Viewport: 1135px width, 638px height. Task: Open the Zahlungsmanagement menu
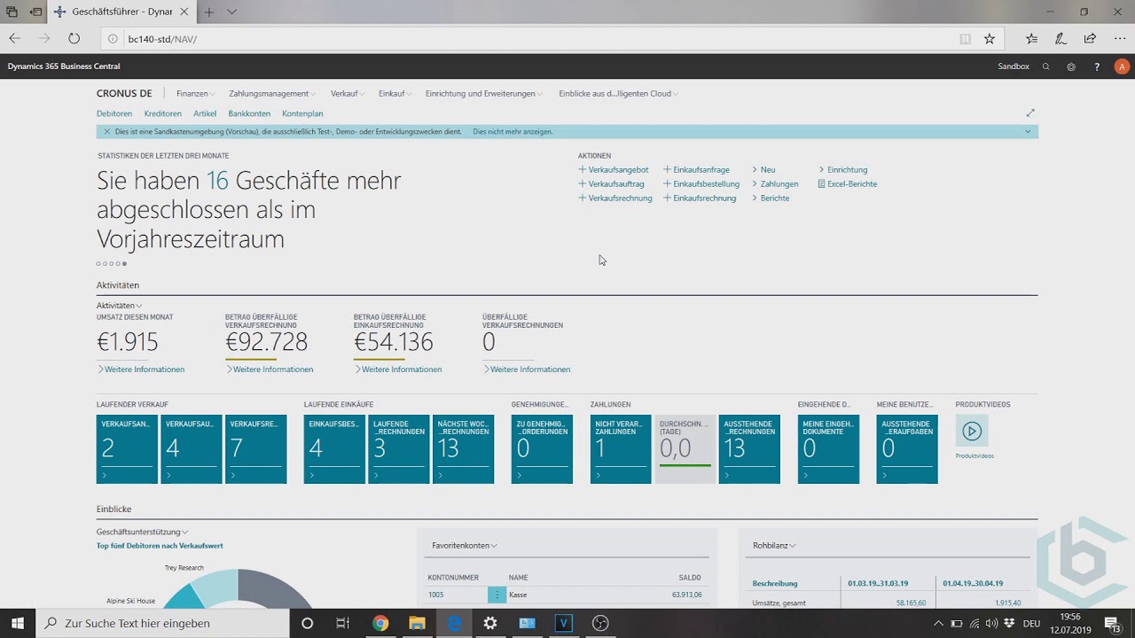pyautogui.click(x=272, y=94)
